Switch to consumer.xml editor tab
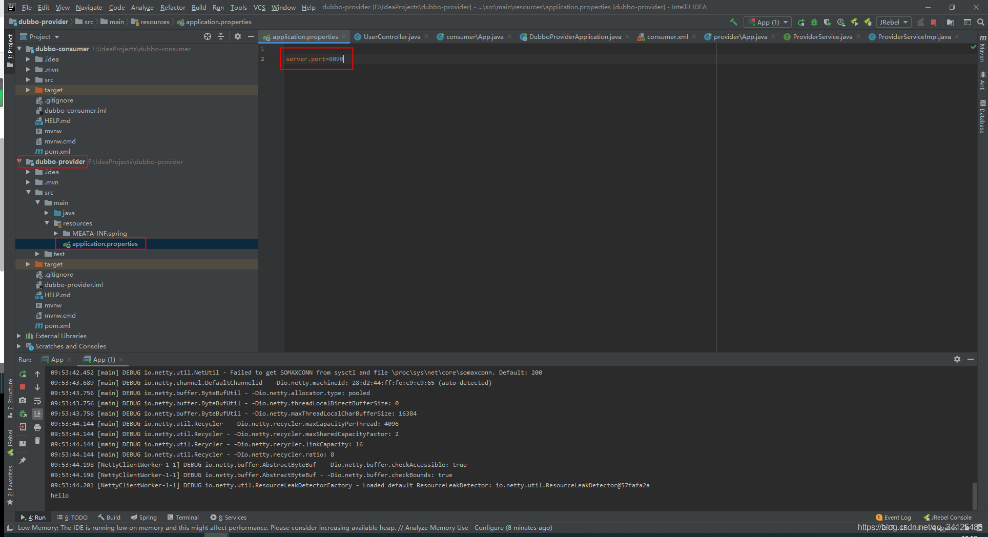The image size is (988, 537). click(667, 36)
